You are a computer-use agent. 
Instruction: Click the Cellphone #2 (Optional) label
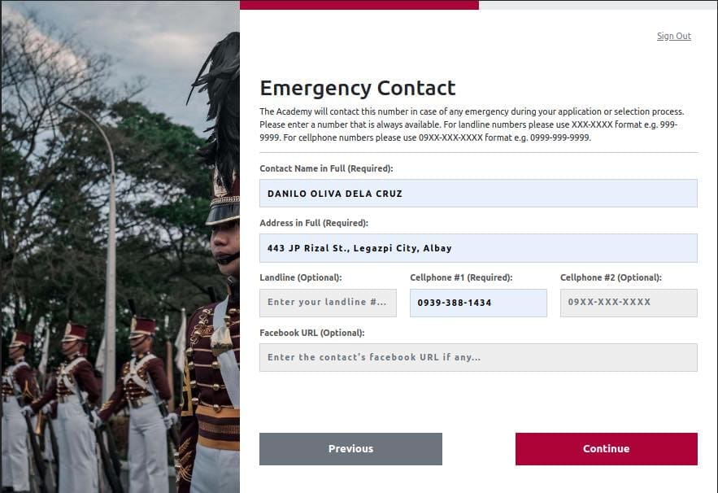tap(611, 277)
